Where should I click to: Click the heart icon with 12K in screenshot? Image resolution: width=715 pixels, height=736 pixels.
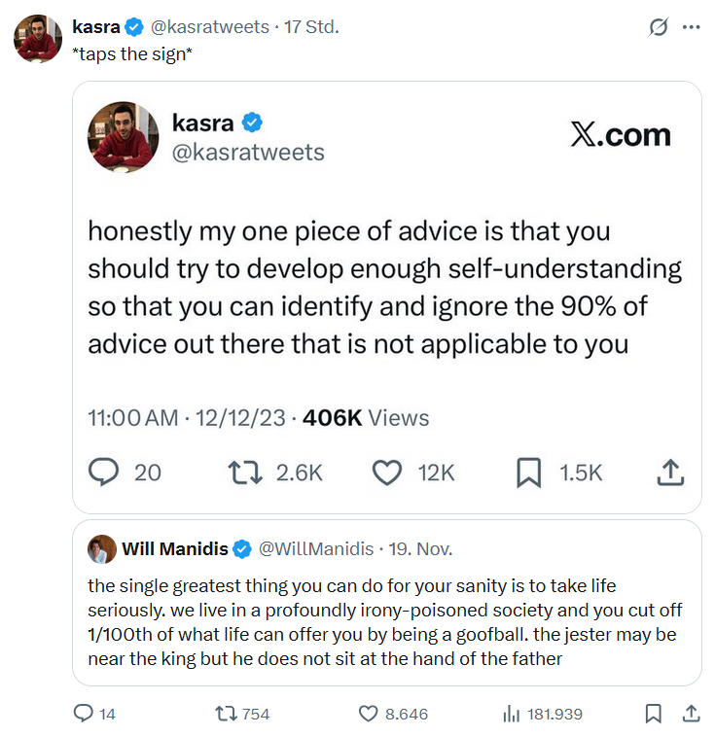tap(387, 473)
